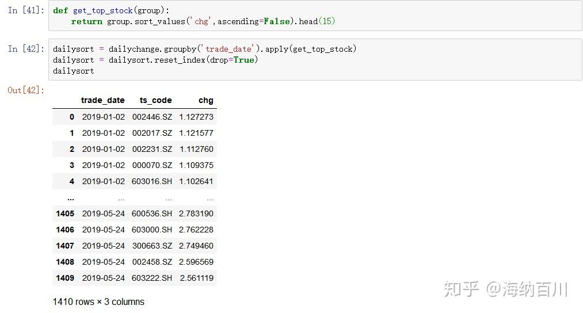This screenshot has height=313, width=583.
Task: Click the 002446.SZ stock code cell
Action: tap(152, 117)
